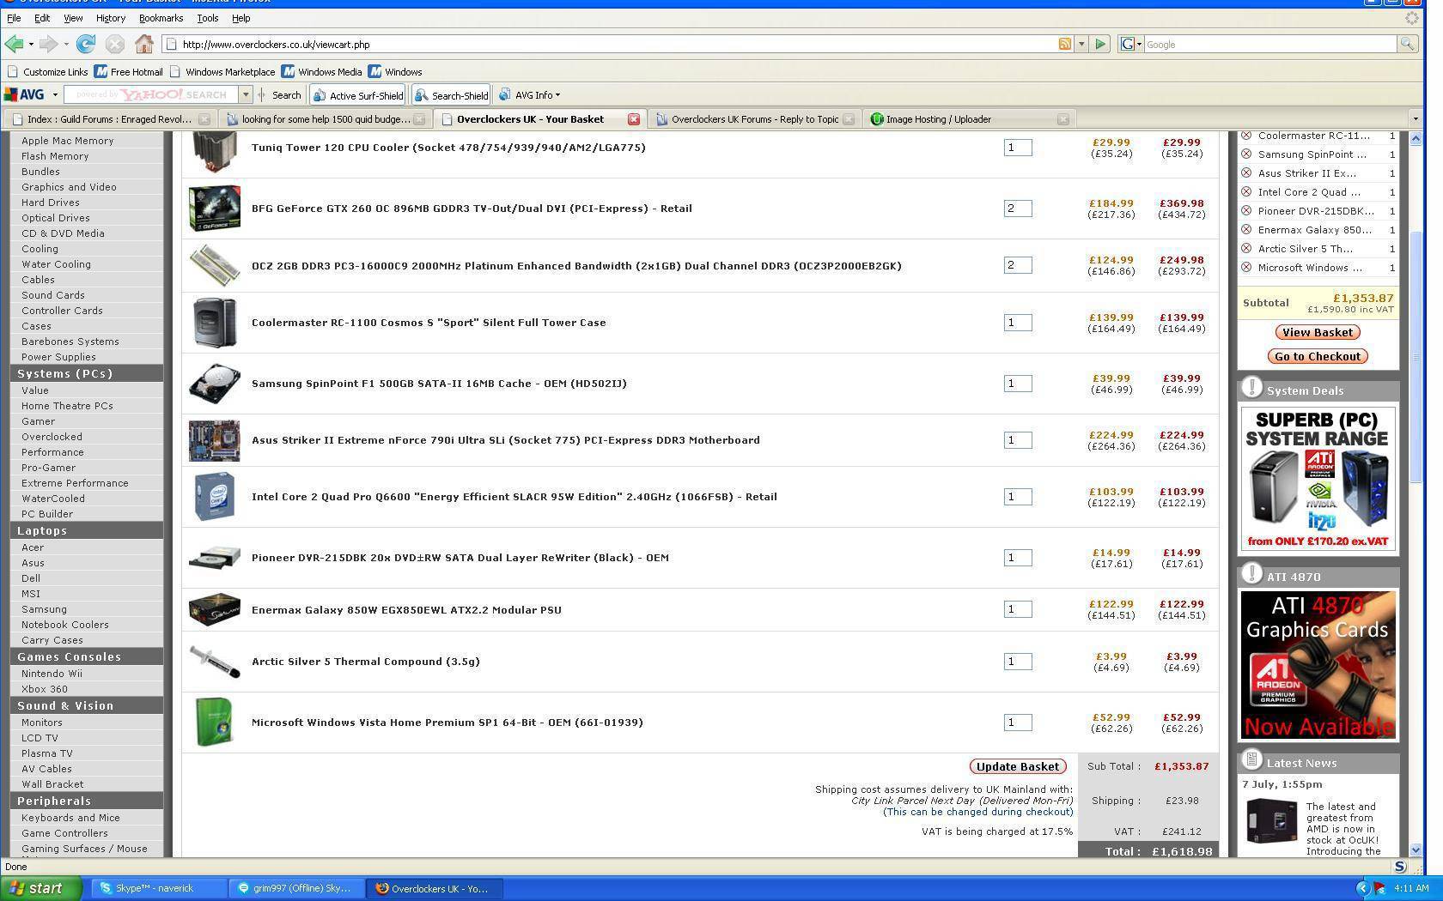Expand the address bar URL history dropdown

pyautogui.click(x=1081, y=44)
